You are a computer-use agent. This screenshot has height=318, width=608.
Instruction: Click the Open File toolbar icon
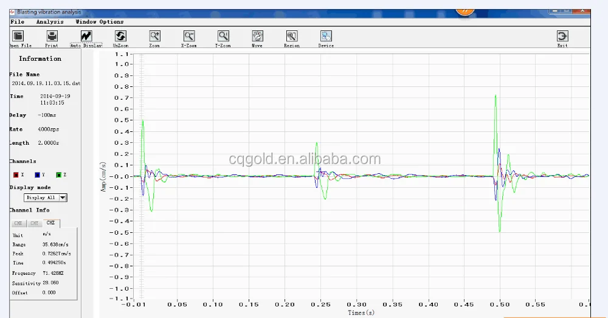18,36
